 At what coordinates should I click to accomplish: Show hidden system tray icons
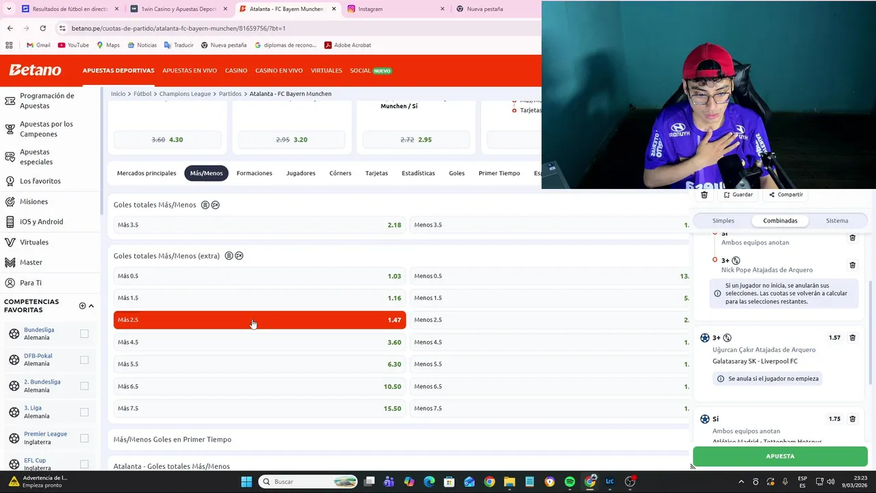(x=741, y=482)
